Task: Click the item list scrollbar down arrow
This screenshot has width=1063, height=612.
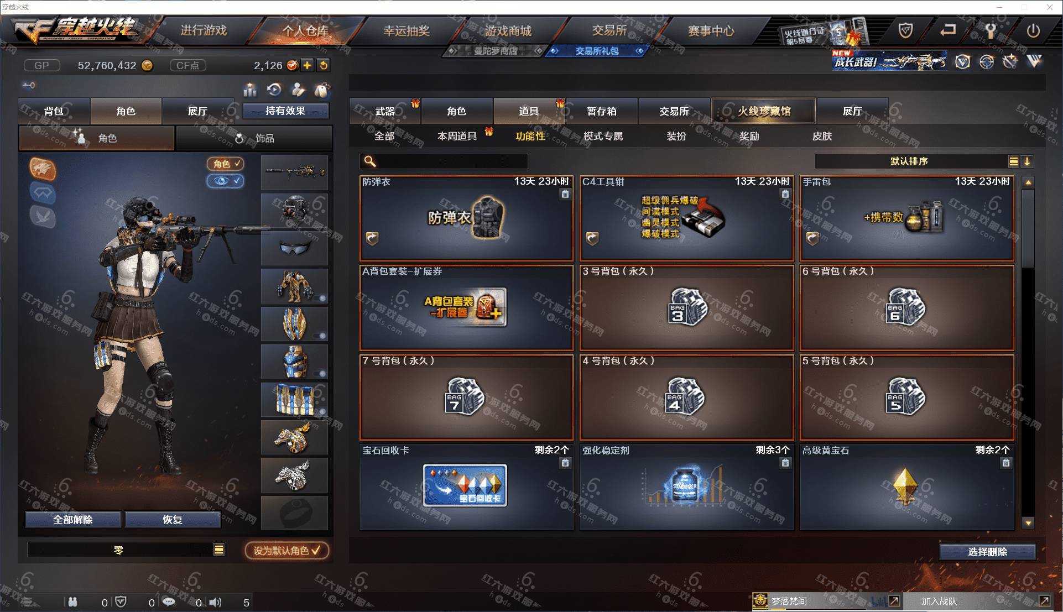Action: [1028, 522]
